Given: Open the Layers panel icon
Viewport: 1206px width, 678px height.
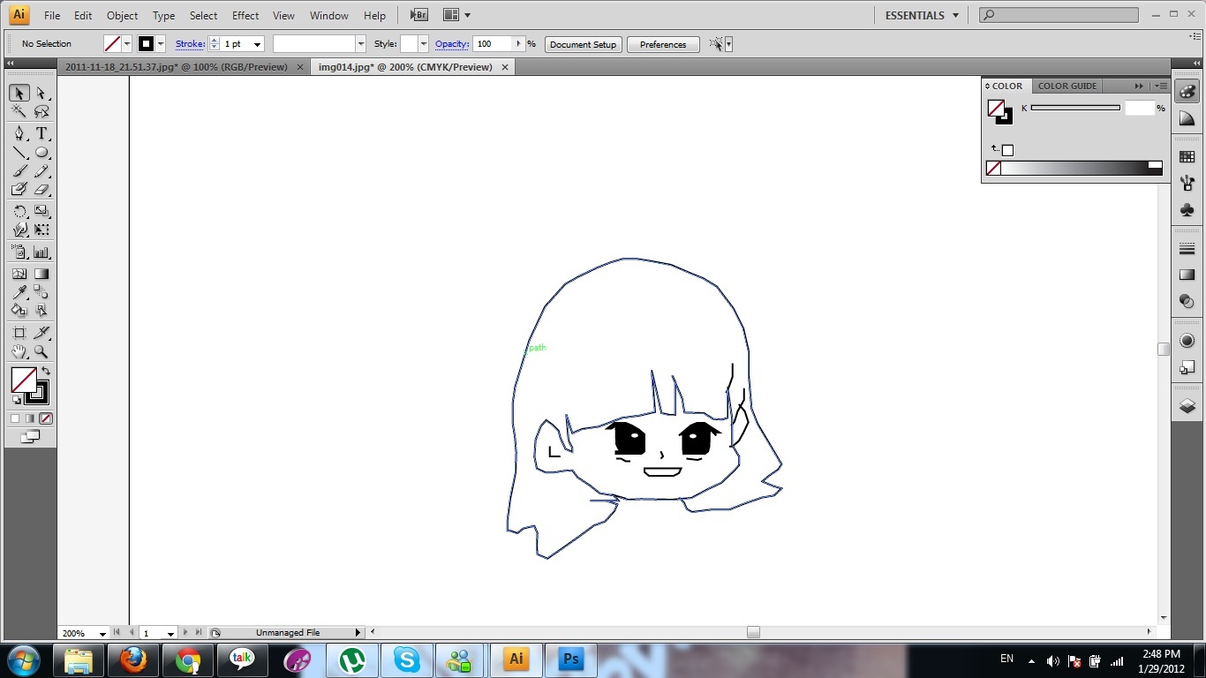Looking at the screenshot, I should click(1187, 406).
